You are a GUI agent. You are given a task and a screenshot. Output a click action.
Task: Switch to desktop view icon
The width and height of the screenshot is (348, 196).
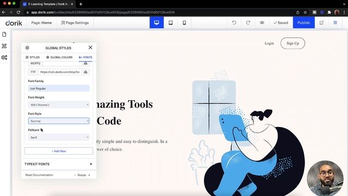(x=157, y=23)
